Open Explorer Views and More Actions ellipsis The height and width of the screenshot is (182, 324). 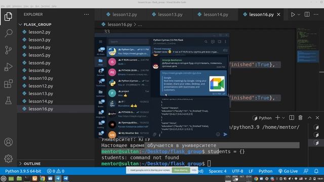coord(87,15)
